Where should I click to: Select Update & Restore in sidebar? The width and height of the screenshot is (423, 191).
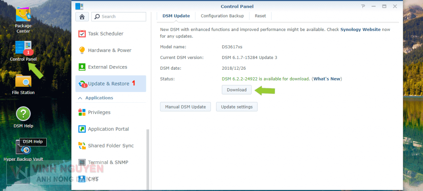[x=109, y=84]
